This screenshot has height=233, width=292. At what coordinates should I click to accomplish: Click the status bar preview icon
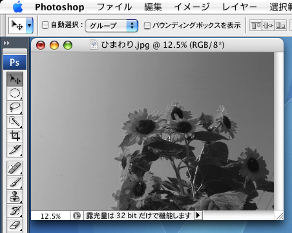point(77,216)
